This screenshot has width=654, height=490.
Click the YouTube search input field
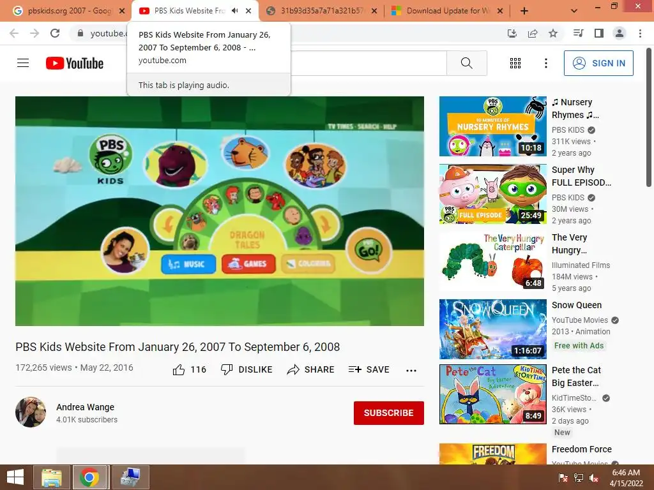369,63
